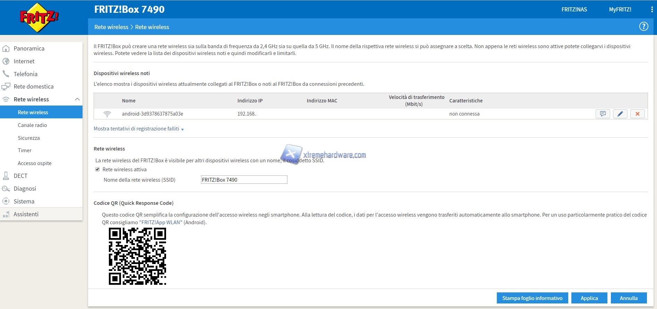The image size is (657, 309).
Task: Open the Sicurezza wireless page
Action: pyautogui.click(x=29, y=138)
